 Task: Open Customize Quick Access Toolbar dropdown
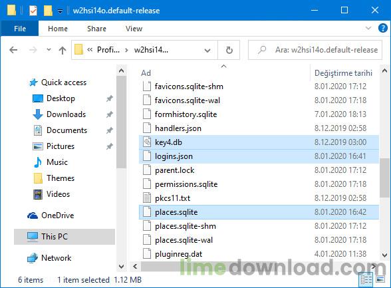(x=60, y=11)
